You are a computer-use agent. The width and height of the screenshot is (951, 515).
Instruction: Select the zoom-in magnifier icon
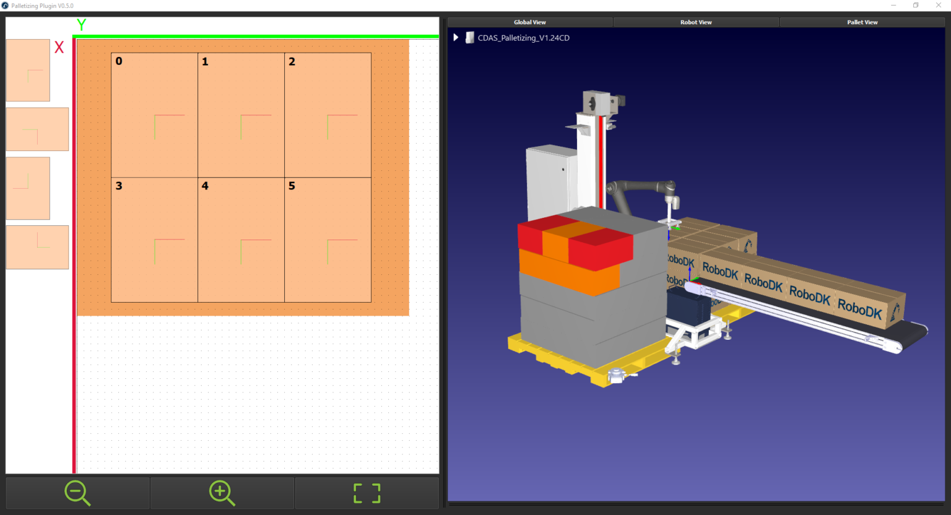(222, 493)
